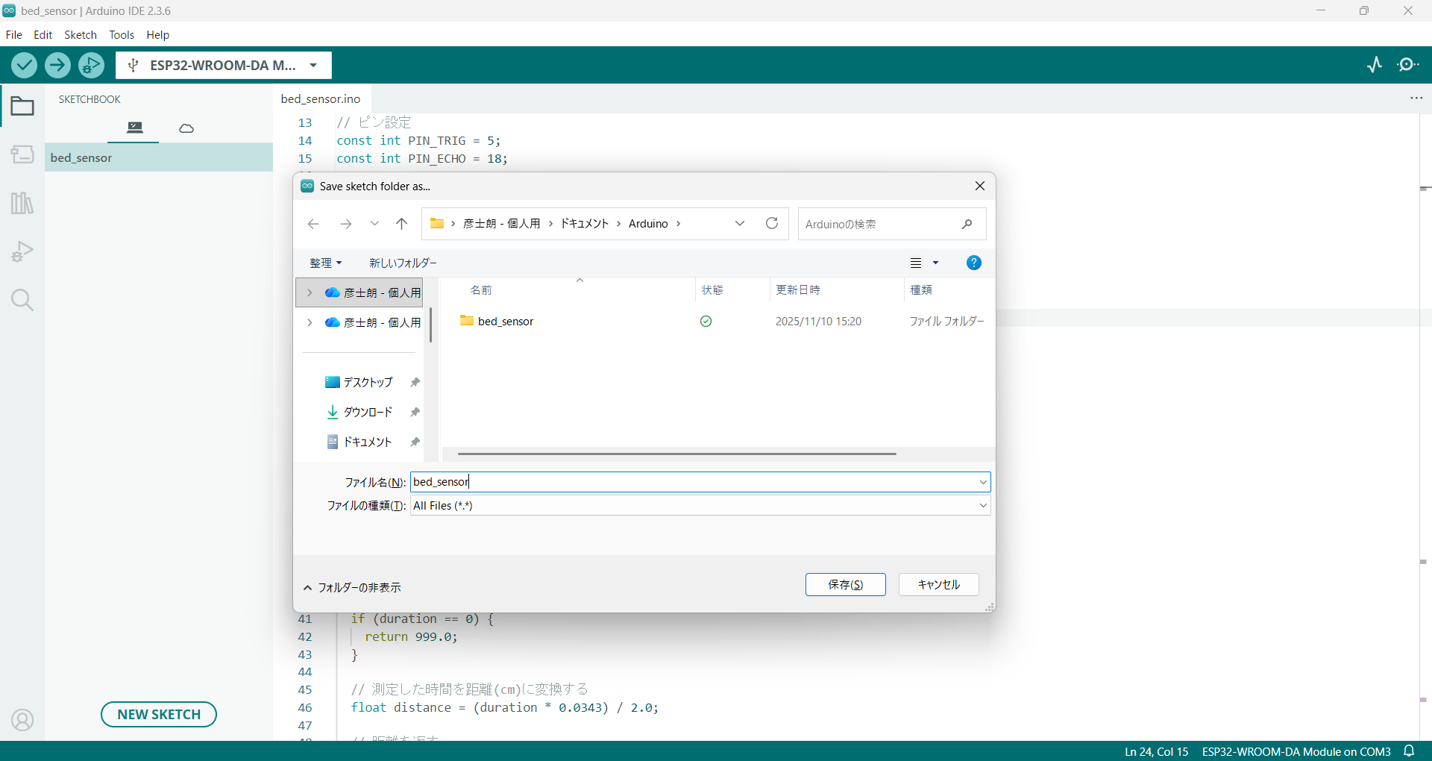
Task: Open the file type dropdown
Action: (983, 505)
